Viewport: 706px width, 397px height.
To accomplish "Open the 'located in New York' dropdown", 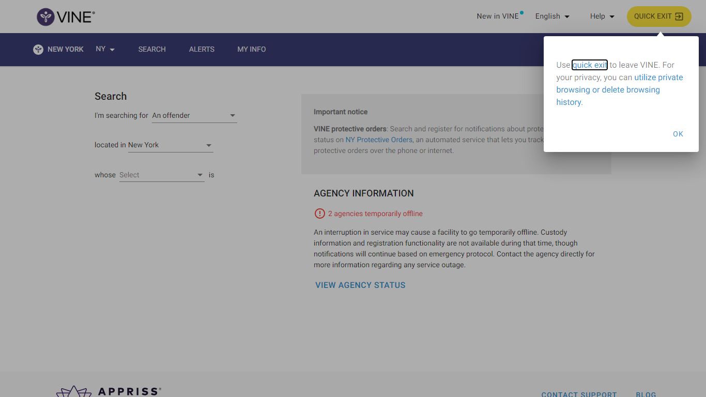I will [x=171, y=145].
